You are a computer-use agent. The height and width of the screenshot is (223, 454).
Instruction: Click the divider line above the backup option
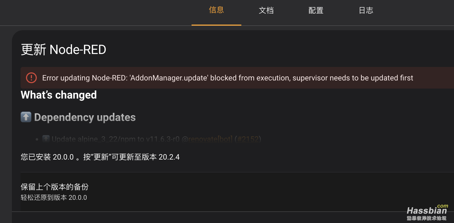(135, 171)
